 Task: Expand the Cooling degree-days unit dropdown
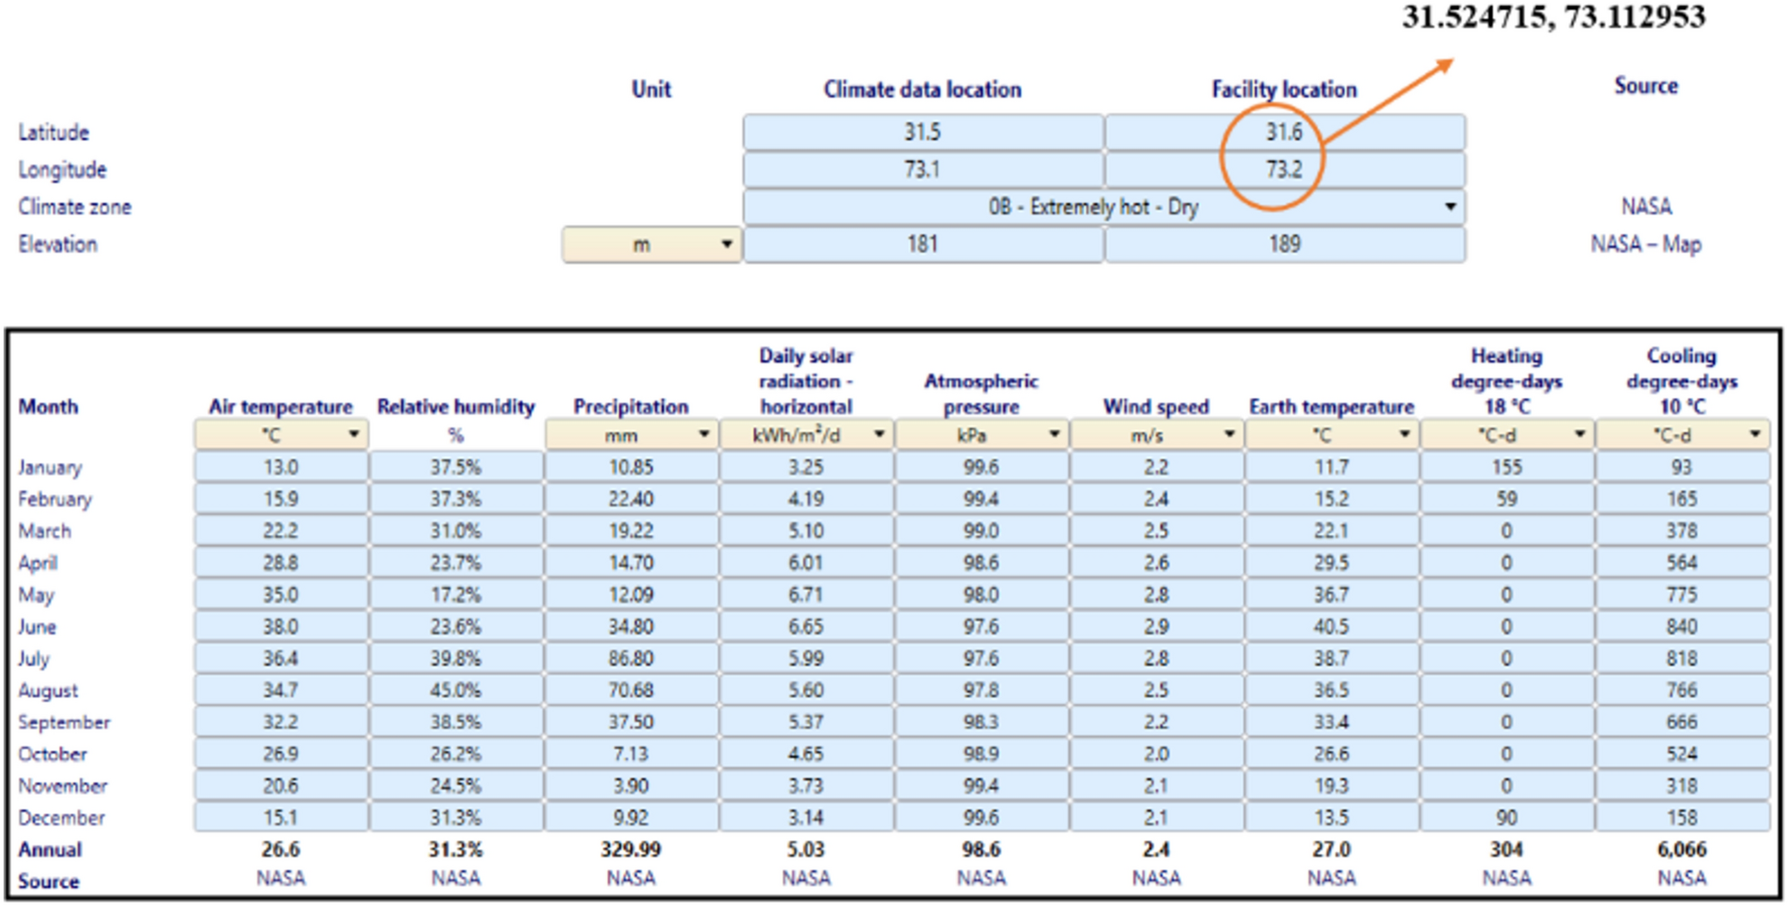pyautogui.click(x=1681, y=435)
